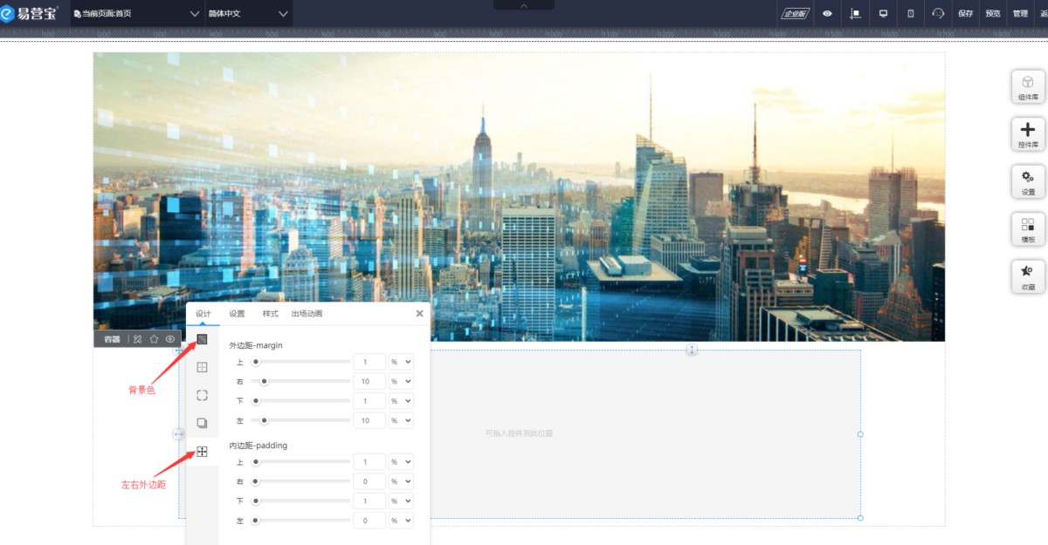Switch to desktop monitor view
The width and height of the screenshot is (1048, 545).
883,13
